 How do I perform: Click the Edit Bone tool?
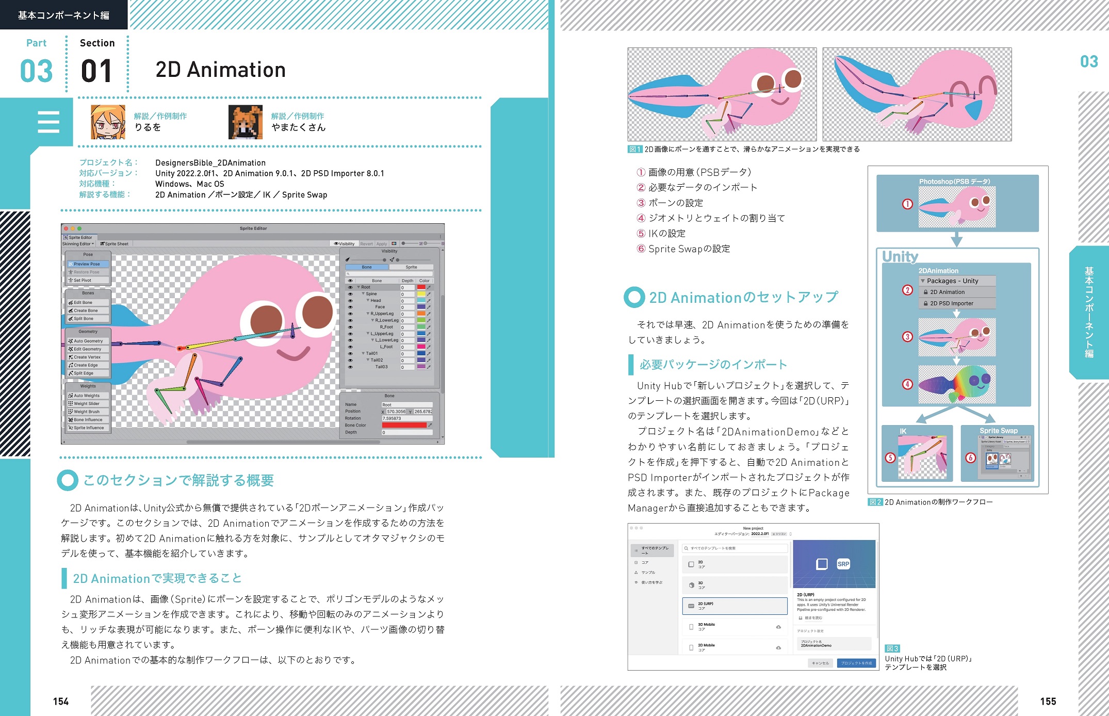point(88,303)
